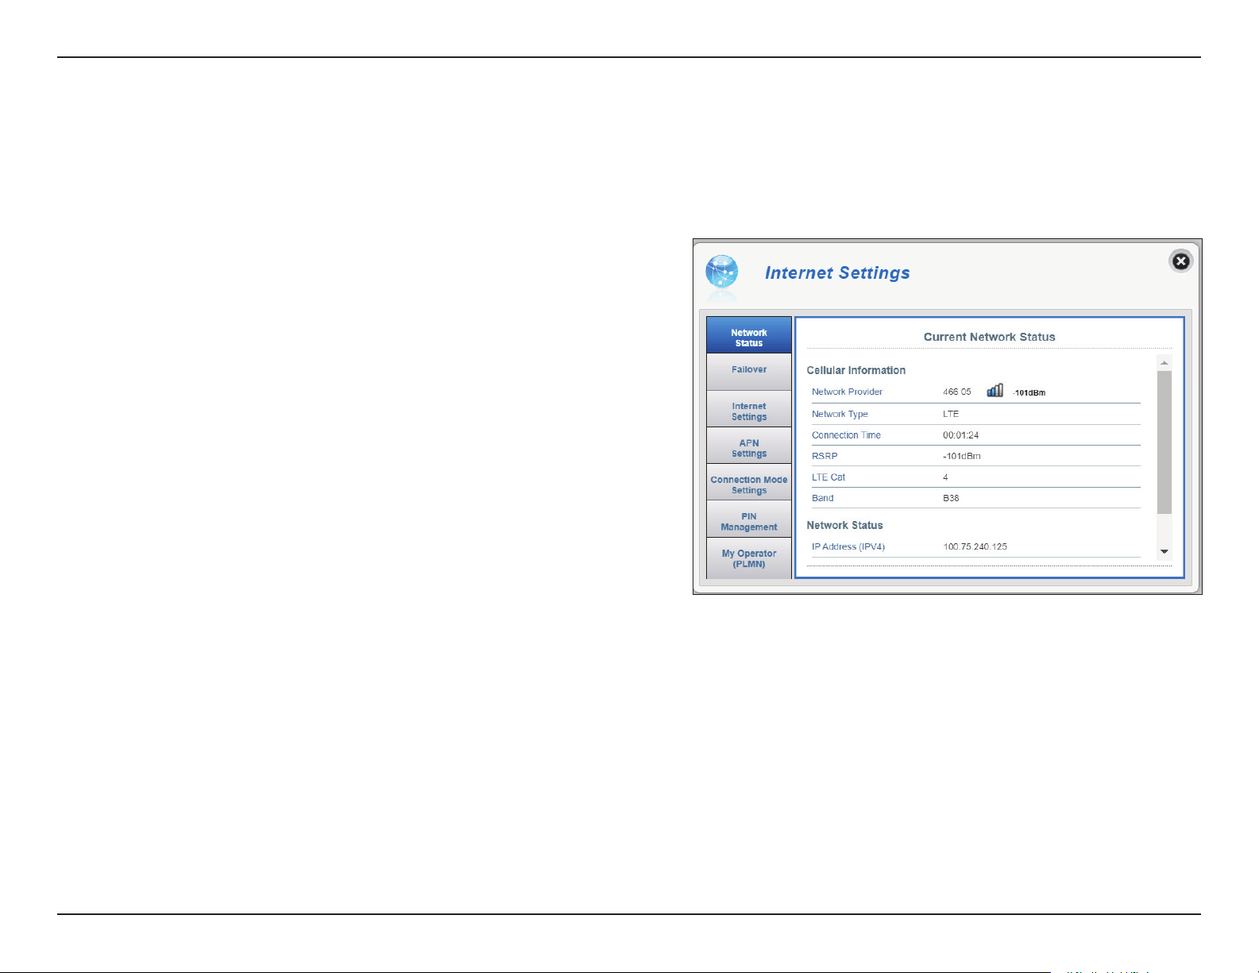Close the Internet Settings dialog
The width and height of the screenshot is (1259, 973).
tap(1181, 261)
